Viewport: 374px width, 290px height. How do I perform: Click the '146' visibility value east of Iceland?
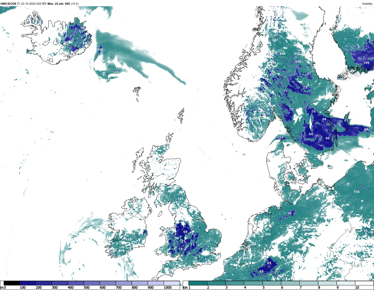[x=100, y=49]
